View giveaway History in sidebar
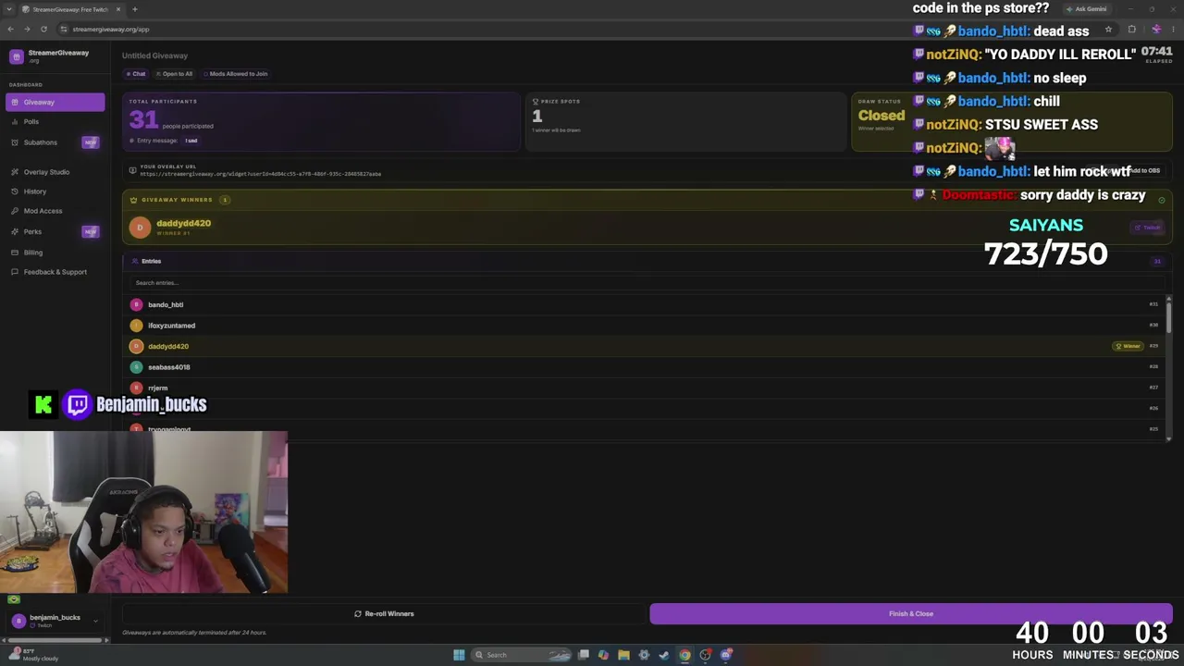Screen dimensions: 1184x666 54,191
